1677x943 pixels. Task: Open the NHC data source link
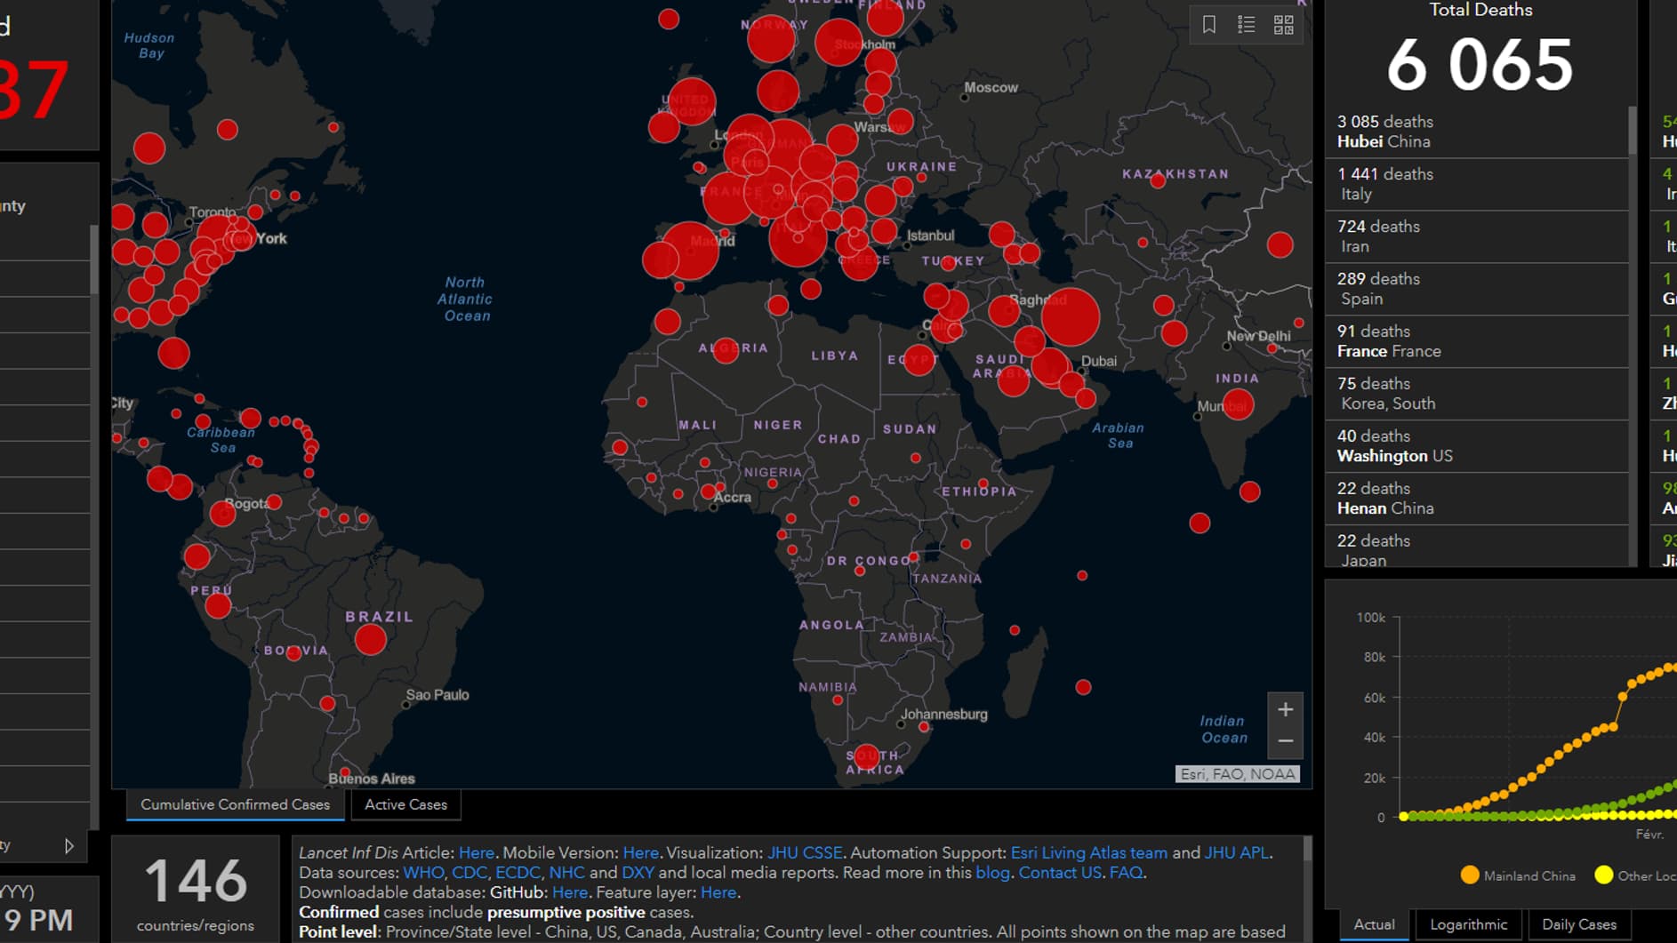(566, 873)
